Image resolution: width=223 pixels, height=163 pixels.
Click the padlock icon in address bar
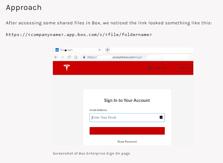point(84,57)
